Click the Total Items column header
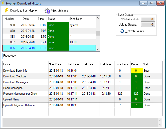Image resolution: width=166 pixels, height=129 pixels. [x=123, y=64]
